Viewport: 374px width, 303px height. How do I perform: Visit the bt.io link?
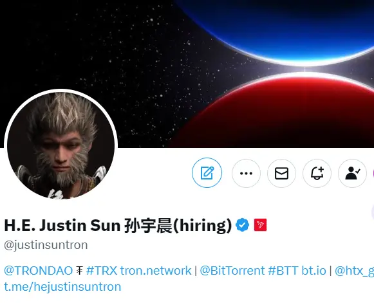[313, 271]
